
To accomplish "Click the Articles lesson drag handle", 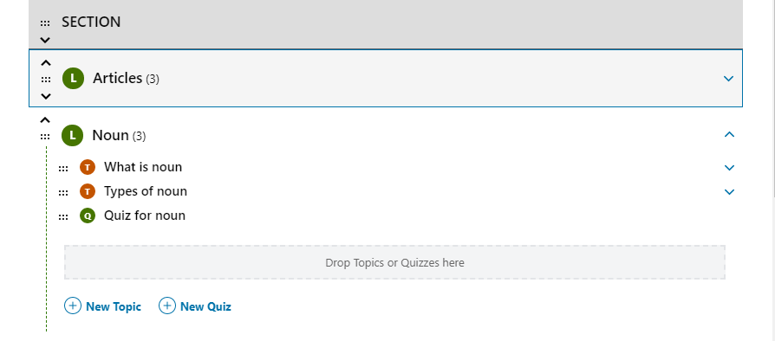I will [45, 79].
